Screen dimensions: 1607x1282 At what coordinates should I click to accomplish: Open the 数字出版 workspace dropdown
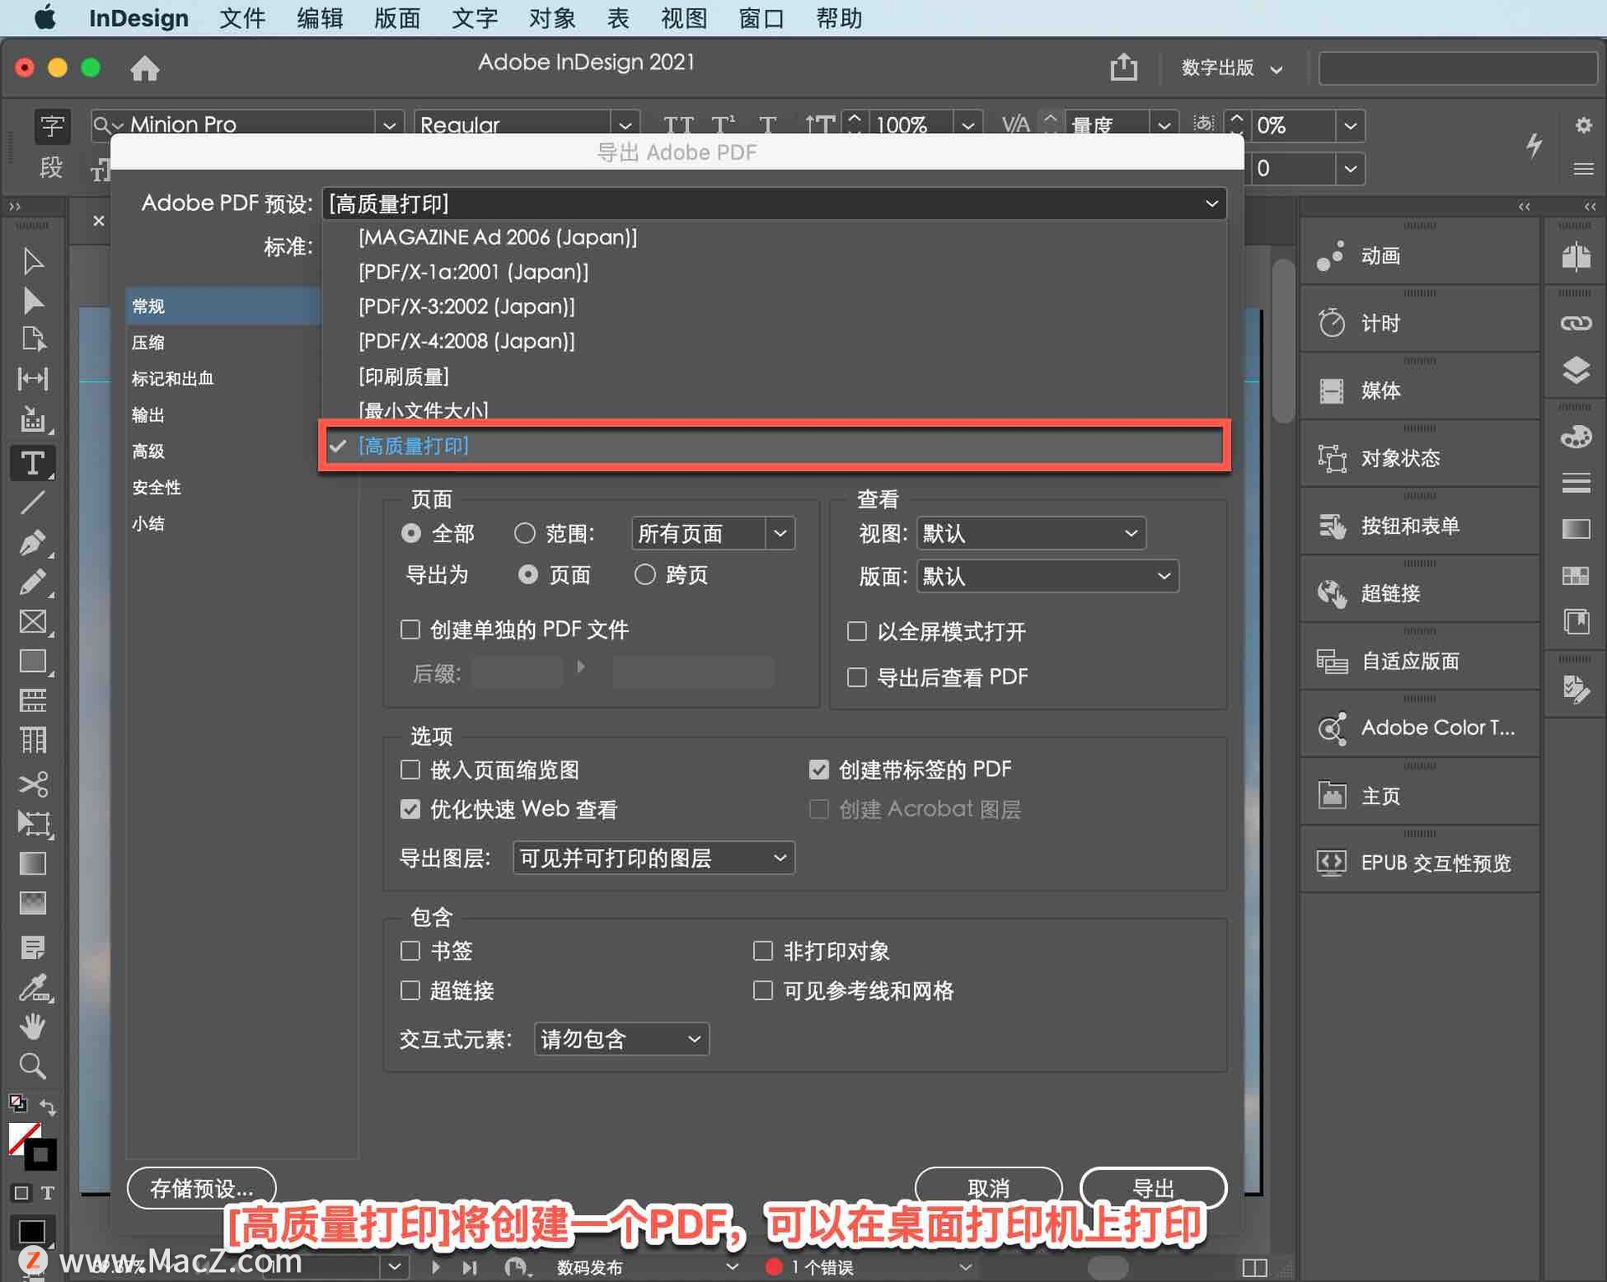tap(1231, 68)
